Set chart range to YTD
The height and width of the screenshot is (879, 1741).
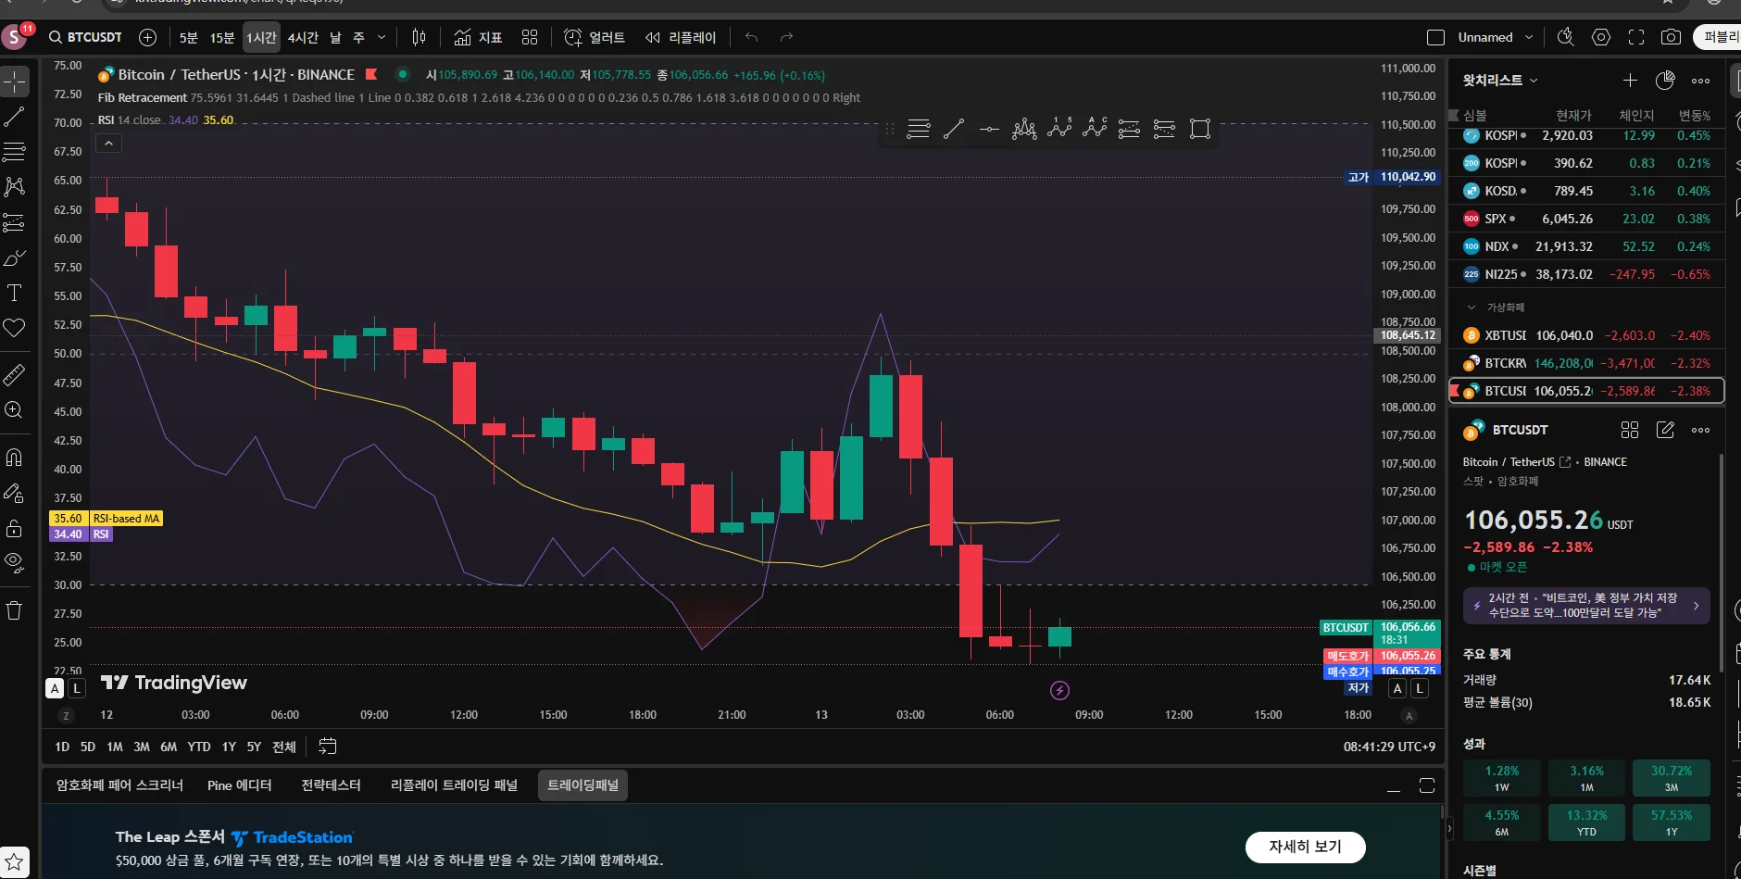[199, 747]
